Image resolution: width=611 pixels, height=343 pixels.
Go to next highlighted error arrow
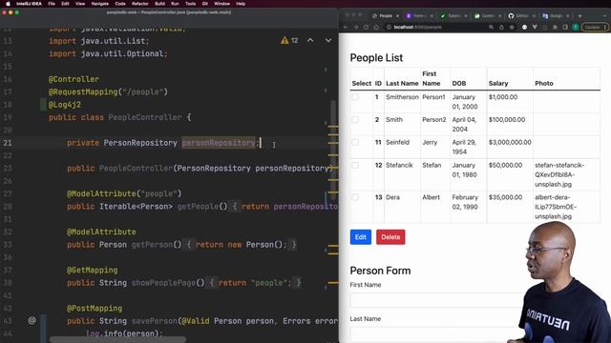(x=328, y=40)
